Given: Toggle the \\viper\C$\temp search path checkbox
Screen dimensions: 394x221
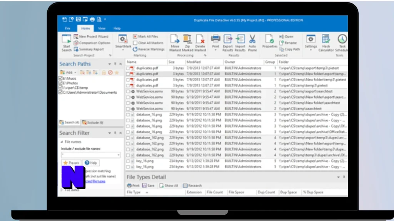Looking at the screenshot, I should 60,88.
